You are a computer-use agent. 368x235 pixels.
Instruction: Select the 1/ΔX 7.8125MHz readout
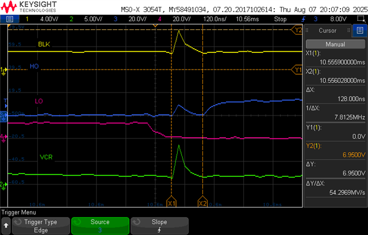click(x=350, y=117)
